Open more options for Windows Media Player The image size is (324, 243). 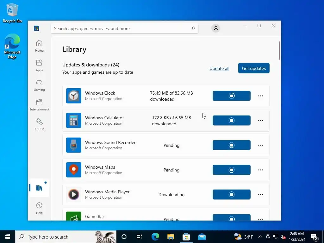[261, 195]
